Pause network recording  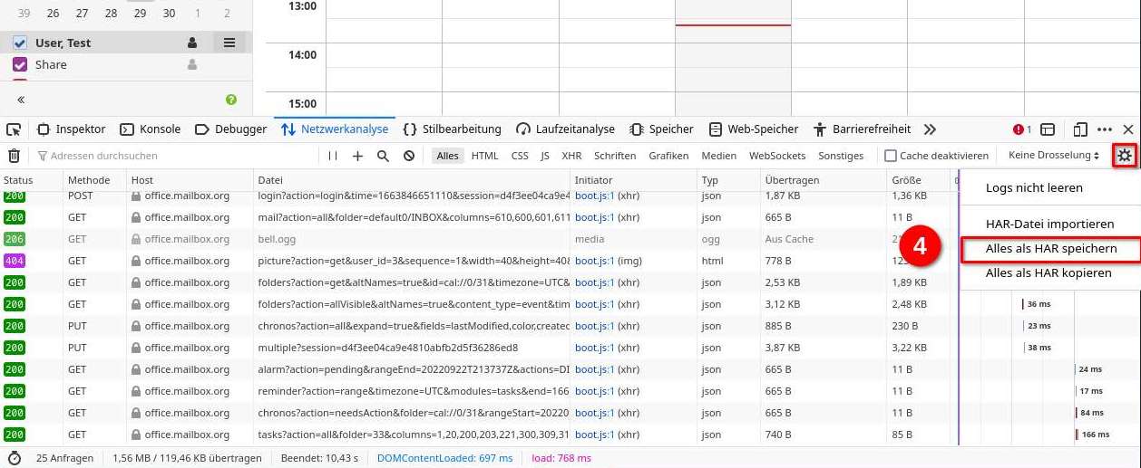333,156
